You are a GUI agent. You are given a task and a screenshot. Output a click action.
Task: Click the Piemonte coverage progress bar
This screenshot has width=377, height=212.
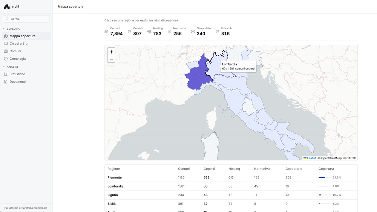click(324, 177)
